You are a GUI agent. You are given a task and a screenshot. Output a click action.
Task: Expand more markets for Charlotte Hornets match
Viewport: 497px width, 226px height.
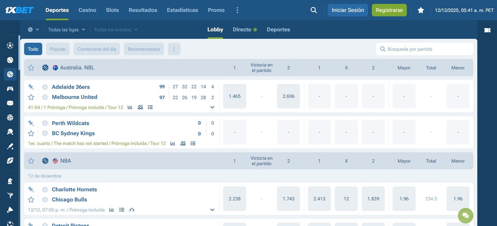coord(212,210)
